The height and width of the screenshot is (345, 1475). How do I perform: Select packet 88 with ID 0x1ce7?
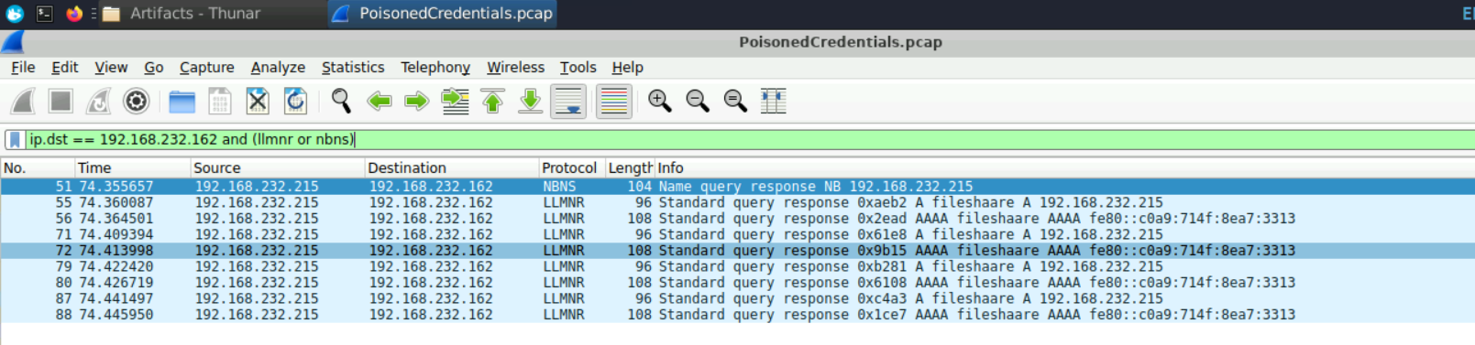point(737,314)
